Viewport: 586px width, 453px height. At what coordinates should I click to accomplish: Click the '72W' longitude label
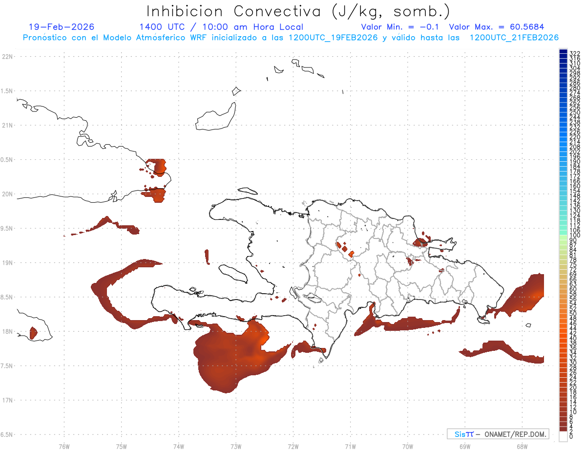point(293,446)
